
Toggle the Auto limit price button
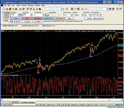click(x=47, y=15)
